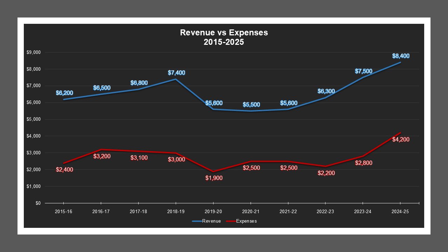
Task: Click the 2024-25 axis label
Action: [401, 211]
